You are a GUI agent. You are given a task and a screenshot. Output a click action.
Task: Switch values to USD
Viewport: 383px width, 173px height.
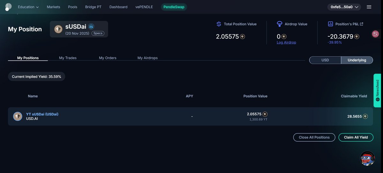(x=325, y=60)
